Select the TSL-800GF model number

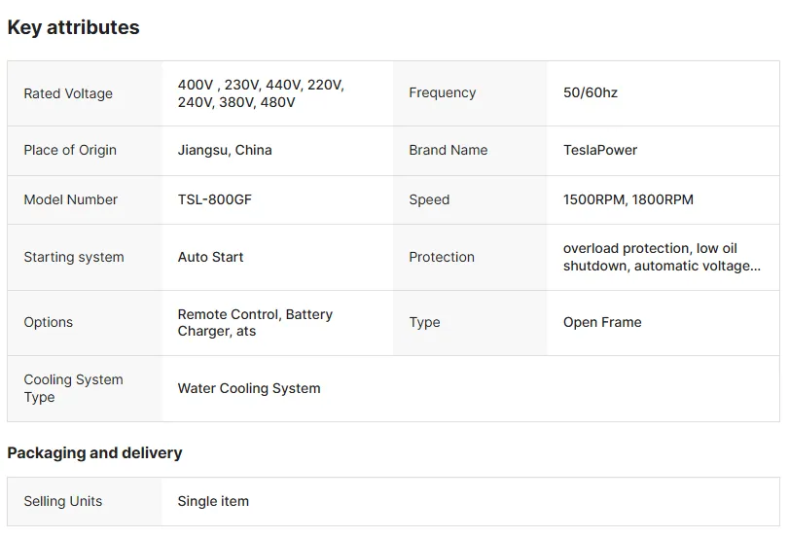214,199
